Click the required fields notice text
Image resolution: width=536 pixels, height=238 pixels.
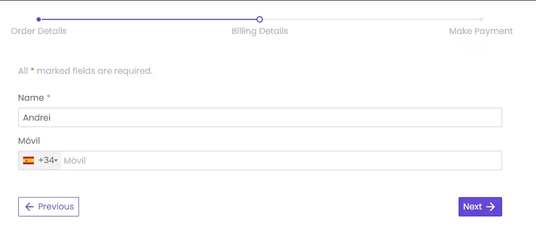(x=85, y=71)
